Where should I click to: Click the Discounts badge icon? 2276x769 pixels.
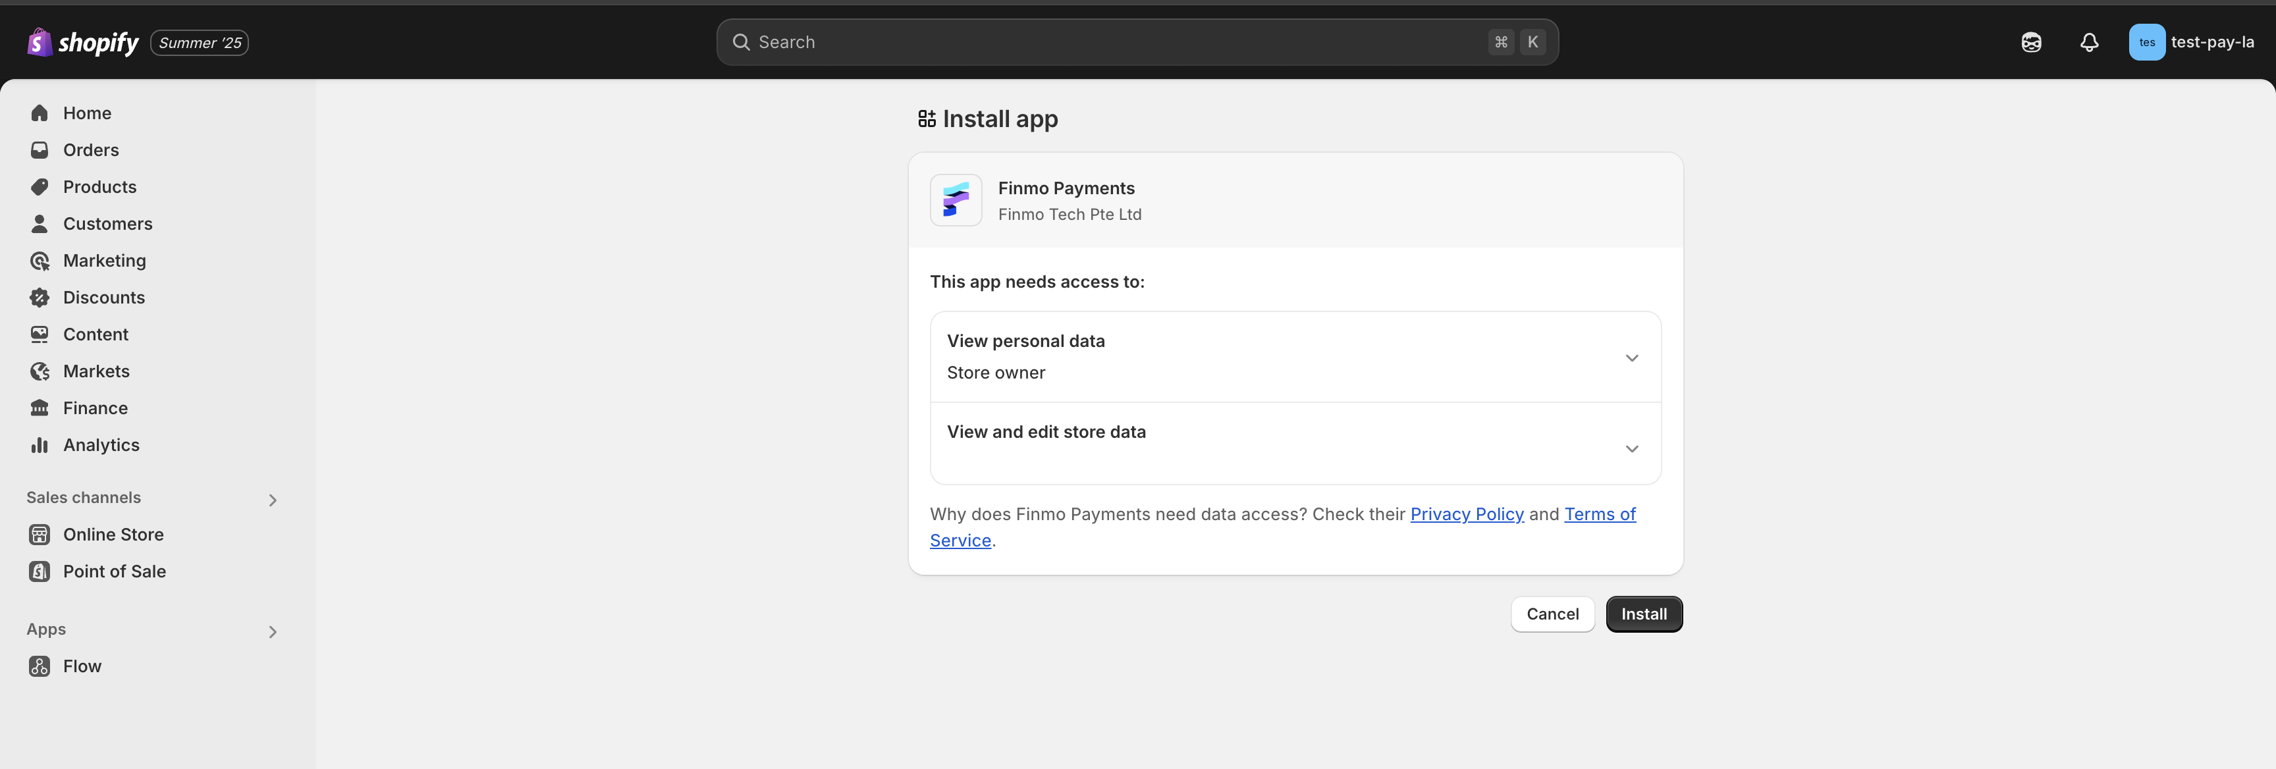40,298
